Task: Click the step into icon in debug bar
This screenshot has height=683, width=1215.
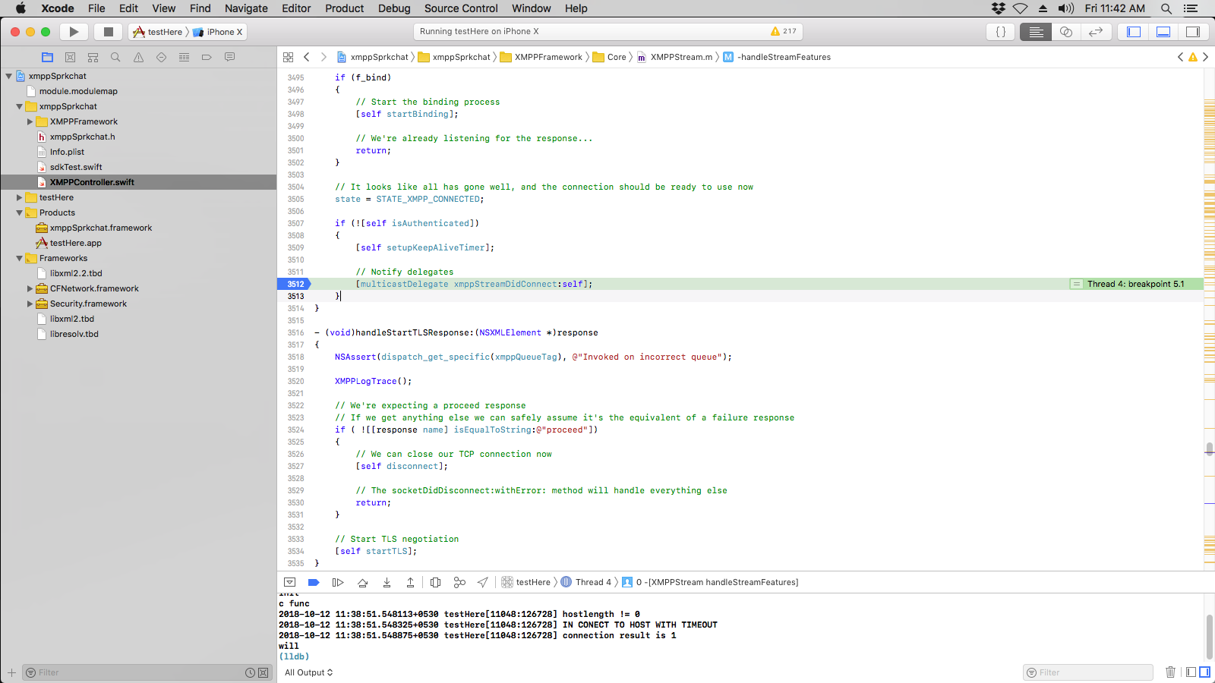Action: (x=387, y=582)
